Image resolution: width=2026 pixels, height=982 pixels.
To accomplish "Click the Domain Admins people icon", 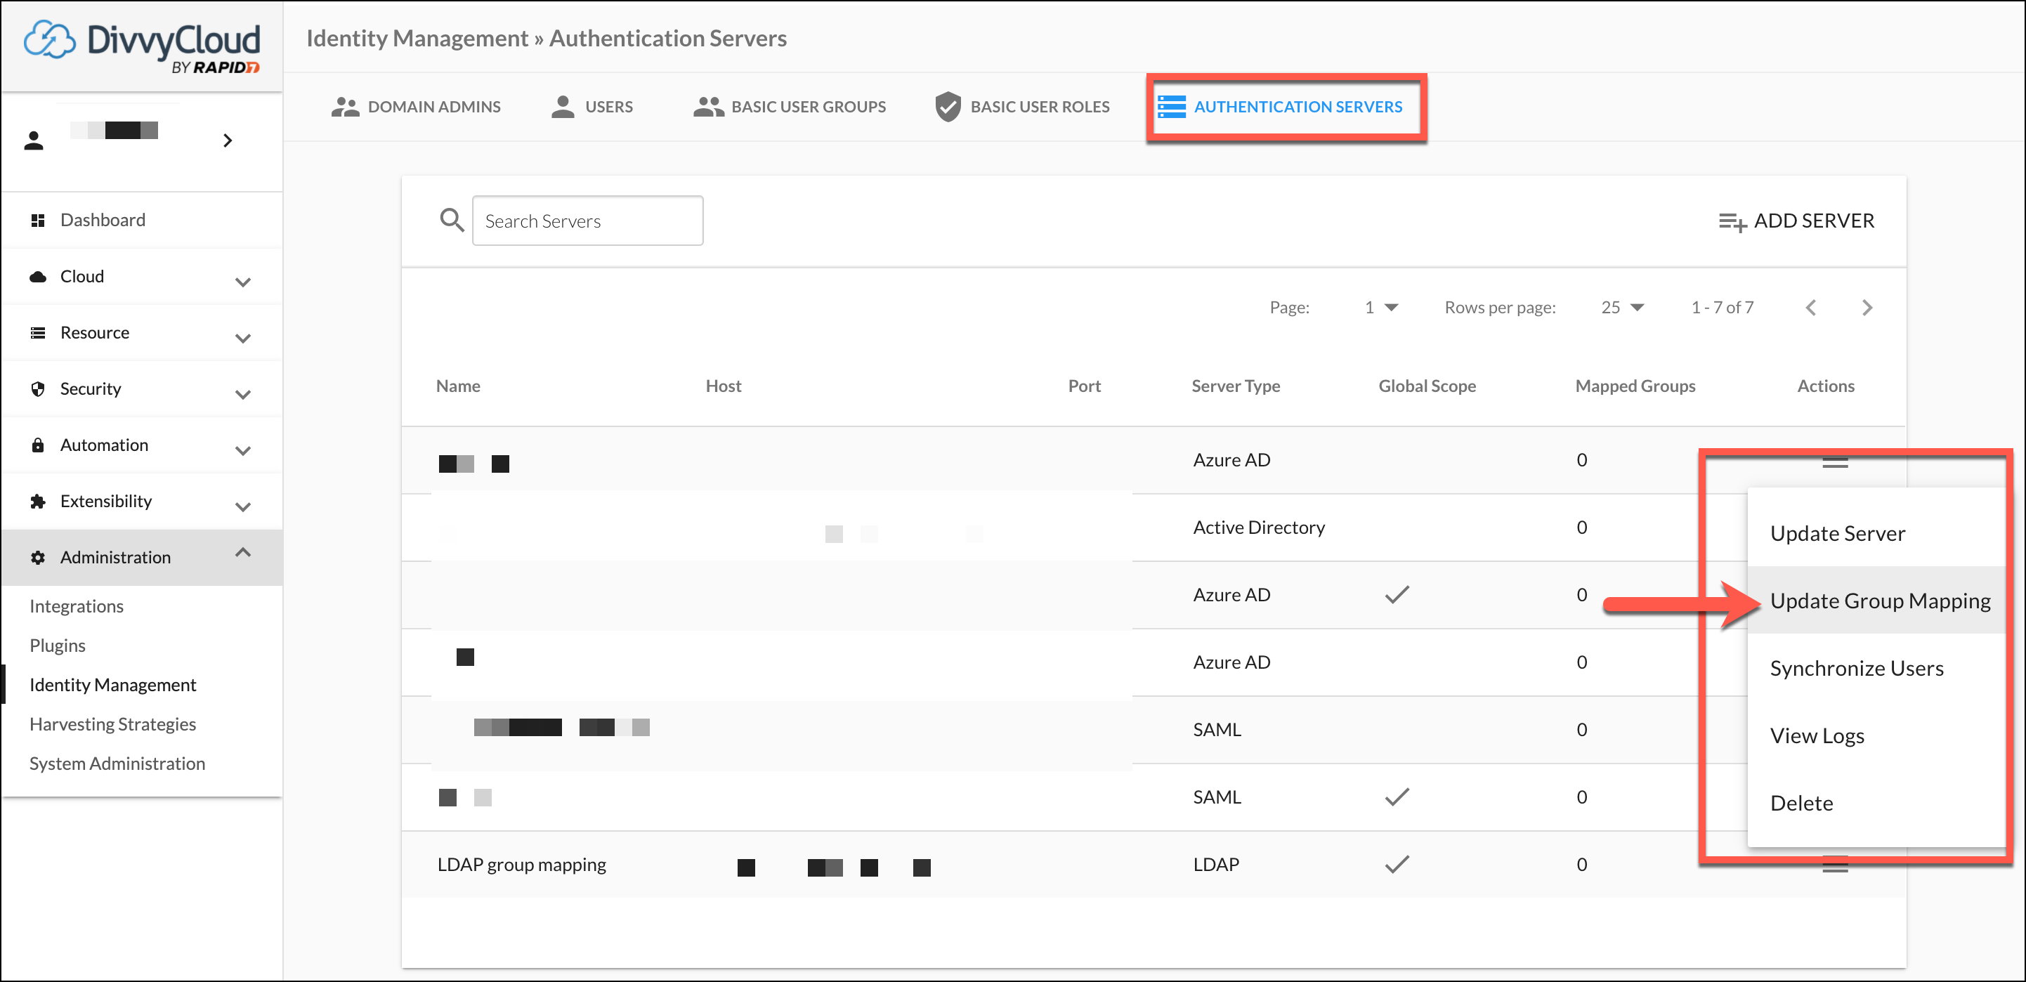I will (x=344, y=107).
